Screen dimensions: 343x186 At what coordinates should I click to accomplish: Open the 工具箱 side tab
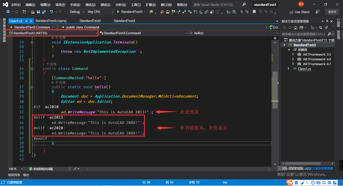338,23
